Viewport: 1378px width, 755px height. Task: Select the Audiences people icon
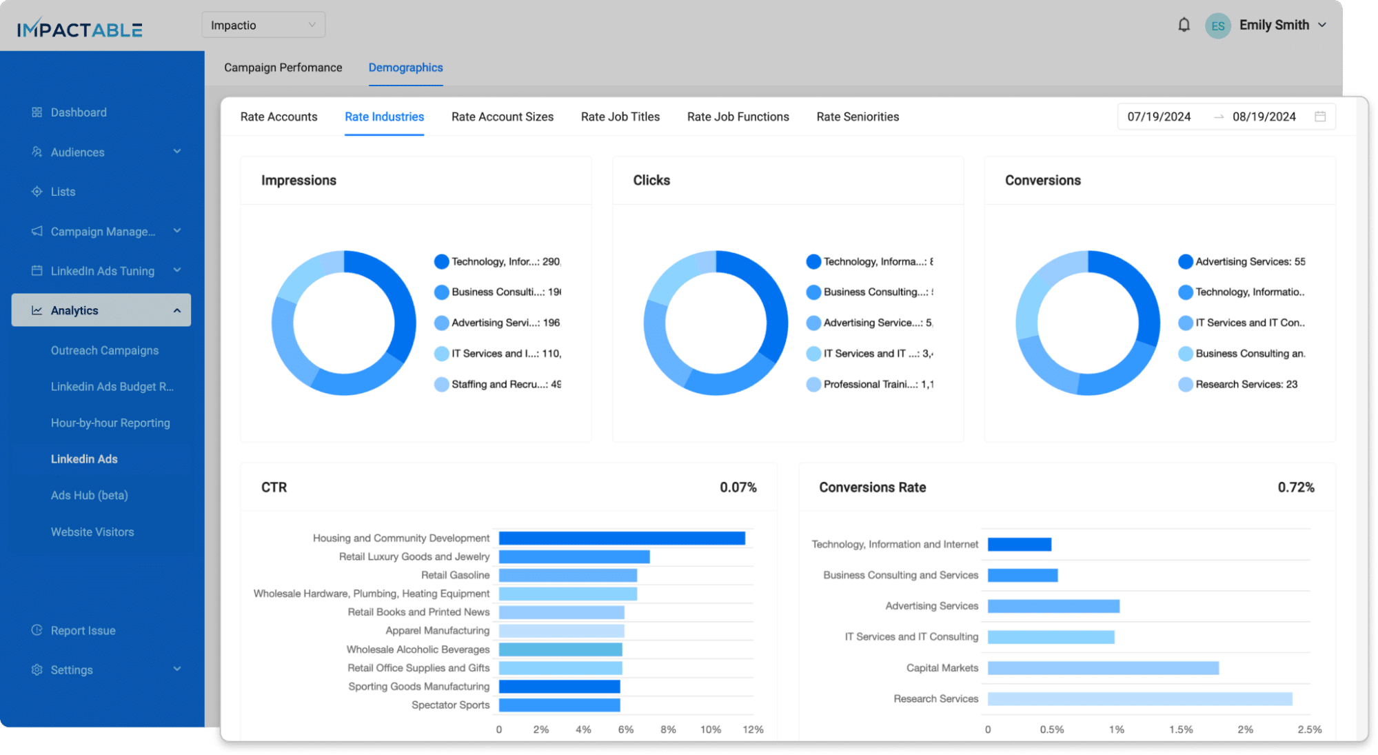point(37,152)
